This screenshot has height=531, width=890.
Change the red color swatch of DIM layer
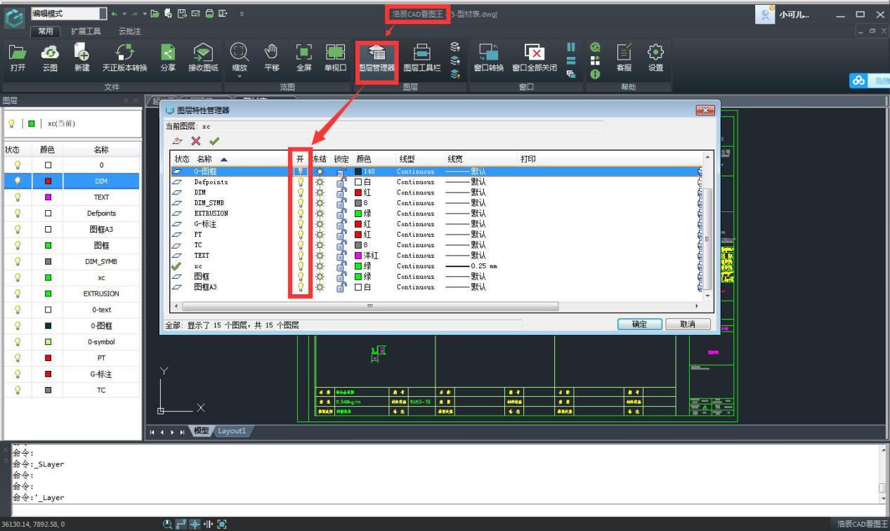pos(358,192)
